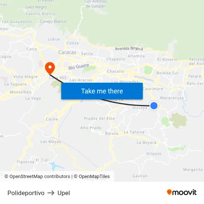204x204 pixels.
Task: Click the green park area near Boleita Sur
Action: (148, 70)
